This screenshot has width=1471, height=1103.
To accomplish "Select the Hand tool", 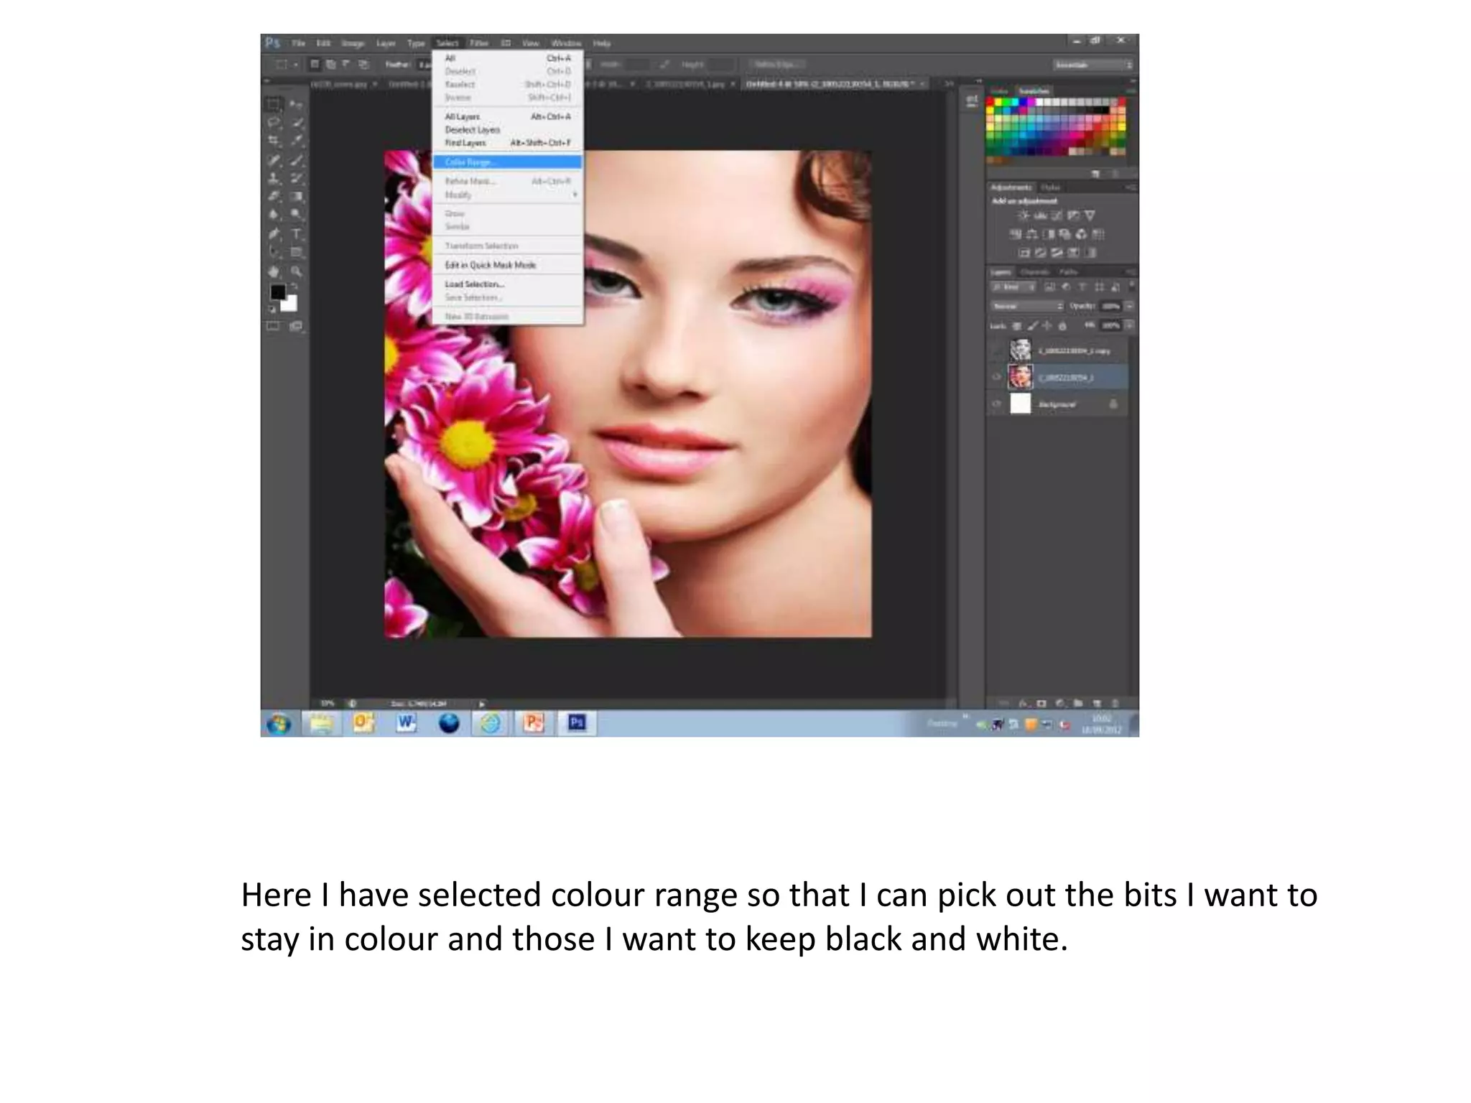I will [274, 271].
